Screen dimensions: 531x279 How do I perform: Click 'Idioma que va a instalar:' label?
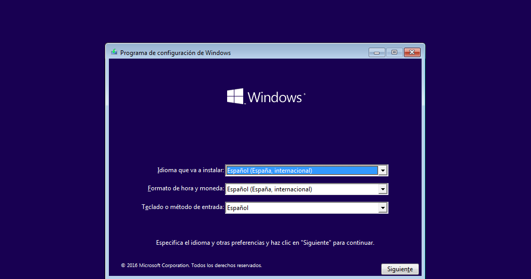(191, 170)
